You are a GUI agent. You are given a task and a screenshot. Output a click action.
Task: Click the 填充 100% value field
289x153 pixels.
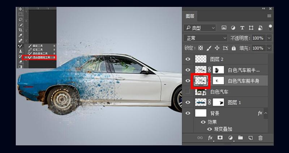[259, 48]
